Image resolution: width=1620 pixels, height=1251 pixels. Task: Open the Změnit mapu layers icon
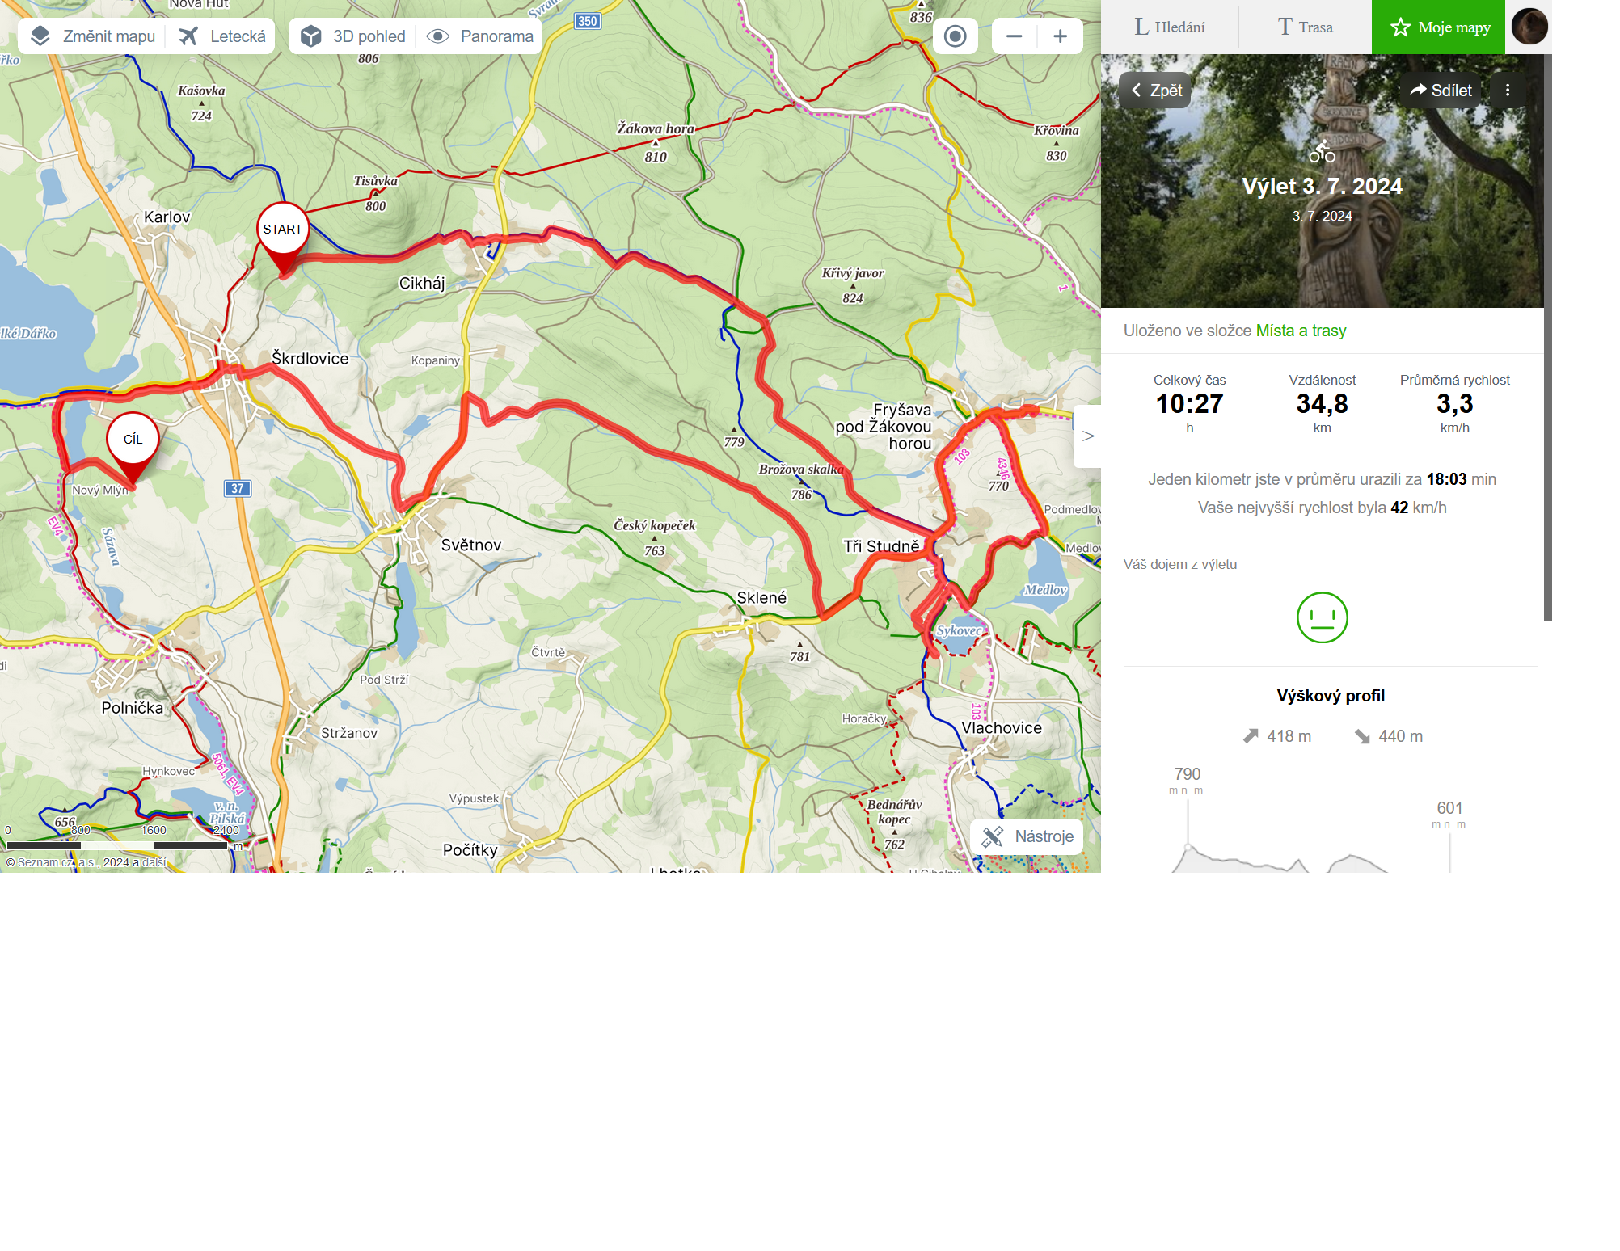pyautogui.click(x=40, y=36)
